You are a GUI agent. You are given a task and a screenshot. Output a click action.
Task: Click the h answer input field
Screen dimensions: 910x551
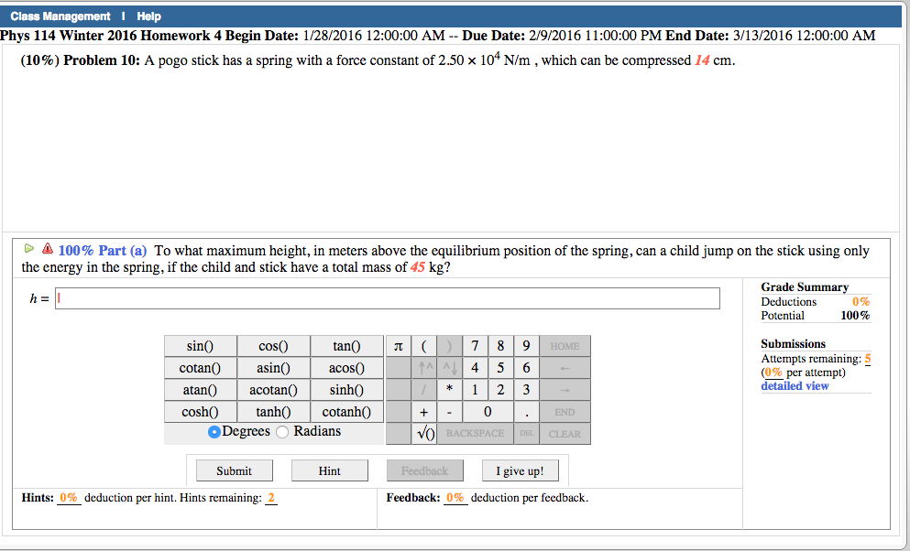click(x=387, y=298)
